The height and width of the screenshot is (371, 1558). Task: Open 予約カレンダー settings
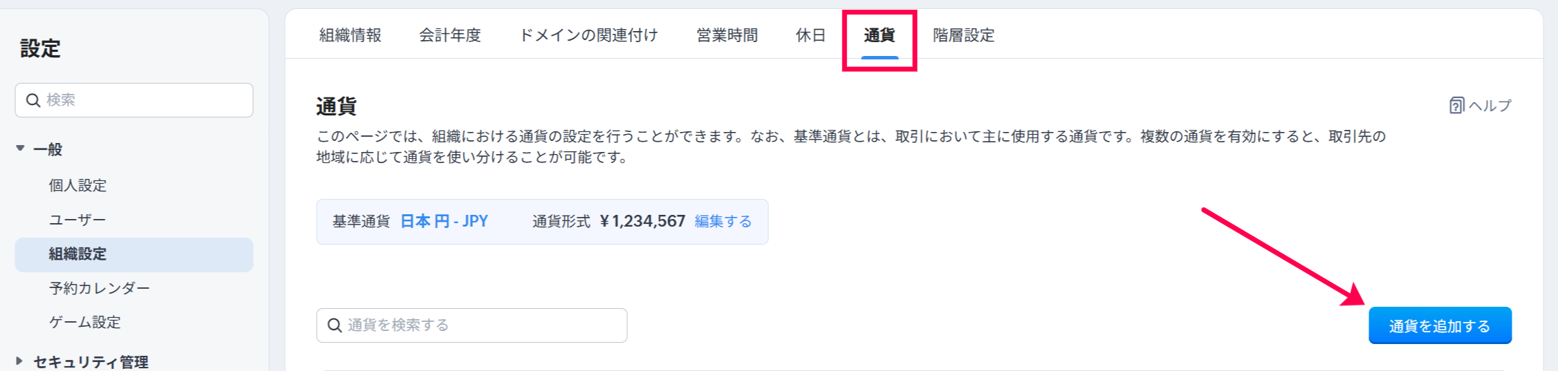[x=100, y=288]
